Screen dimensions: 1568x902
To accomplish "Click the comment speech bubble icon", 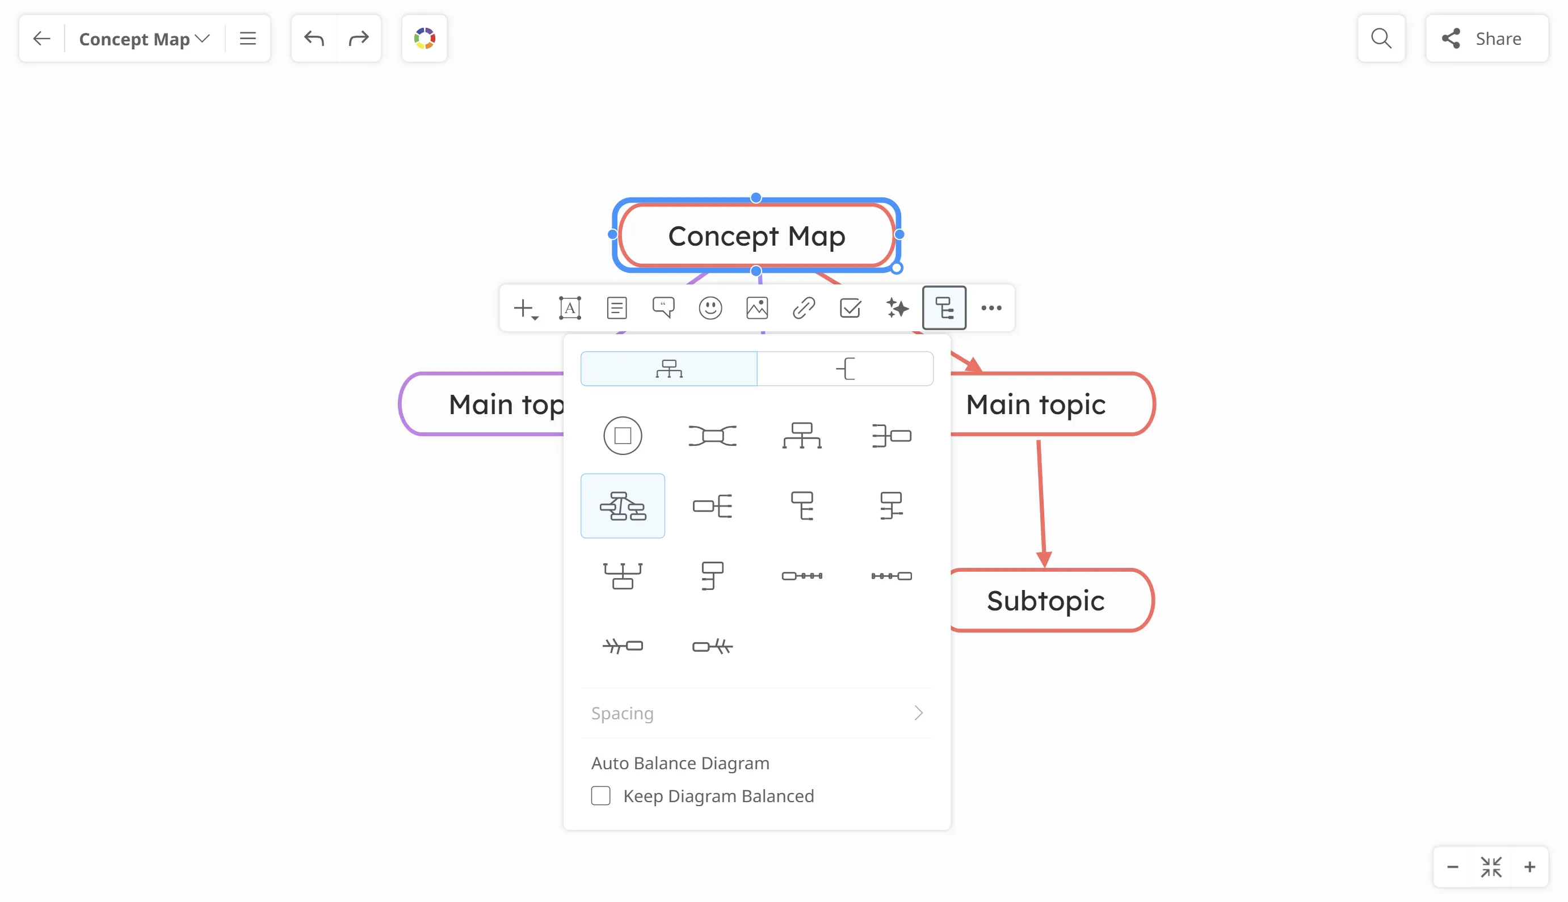I will pos(663,308).
